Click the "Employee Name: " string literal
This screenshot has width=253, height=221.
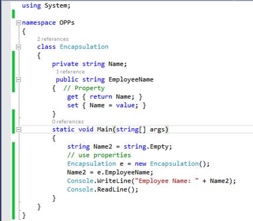click(x=167, y=180)
